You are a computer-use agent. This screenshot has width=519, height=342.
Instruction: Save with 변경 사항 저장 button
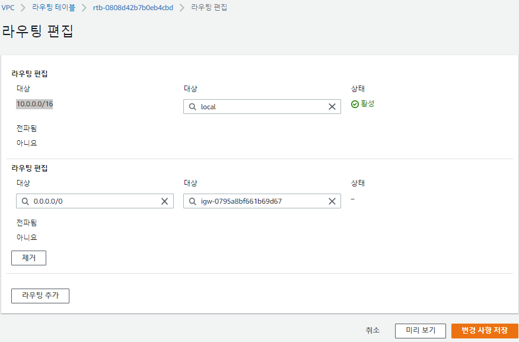(x=485, y=331)
